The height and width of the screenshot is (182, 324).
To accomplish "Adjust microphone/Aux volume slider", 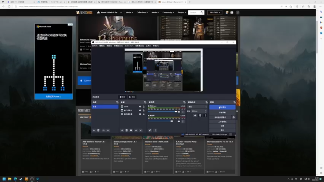I will 163,112.
